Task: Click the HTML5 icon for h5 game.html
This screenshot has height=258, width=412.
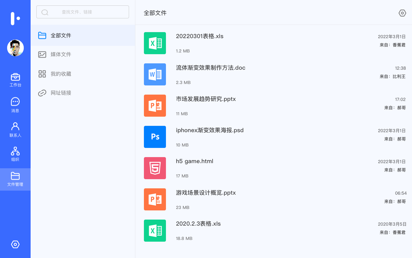Action: 155,168
